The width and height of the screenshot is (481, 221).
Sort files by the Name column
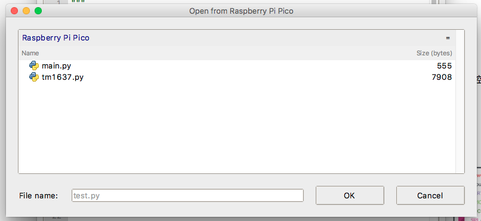tap(30, 53)
